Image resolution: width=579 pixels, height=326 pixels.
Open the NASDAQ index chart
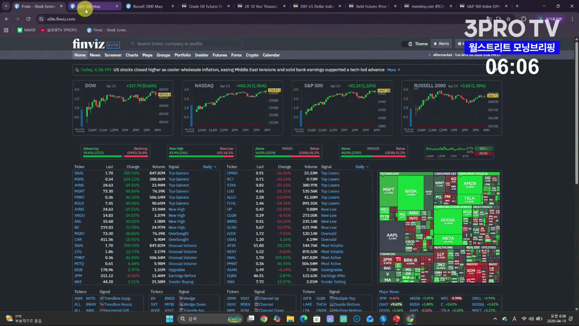[232, 108]
